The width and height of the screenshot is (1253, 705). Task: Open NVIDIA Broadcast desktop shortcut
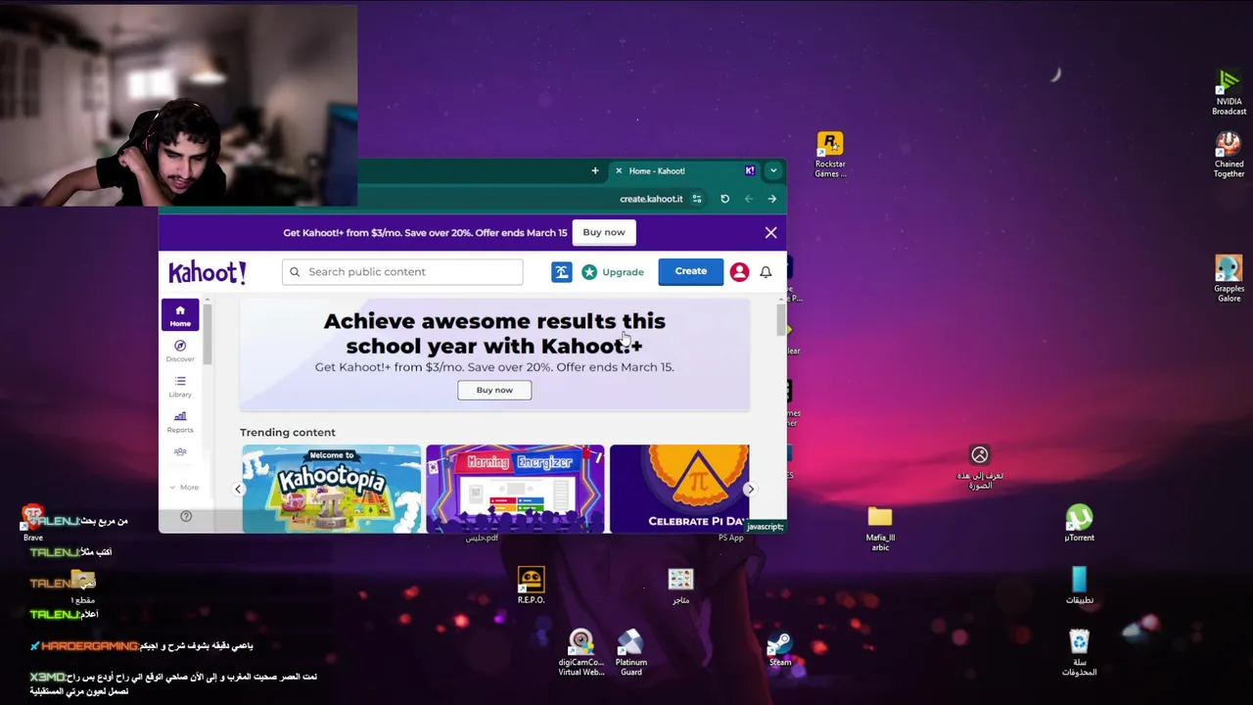pyautogui.click(x=1229, y=93)
